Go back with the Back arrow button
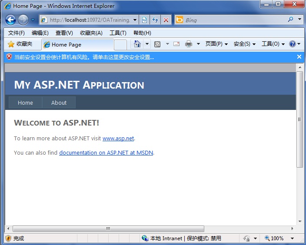The height and width of the screenshot is (245, 306). [10, 20]
